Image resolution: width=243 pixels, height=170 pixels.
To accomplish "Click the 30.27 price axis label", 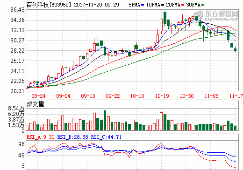I will [18, 41].
